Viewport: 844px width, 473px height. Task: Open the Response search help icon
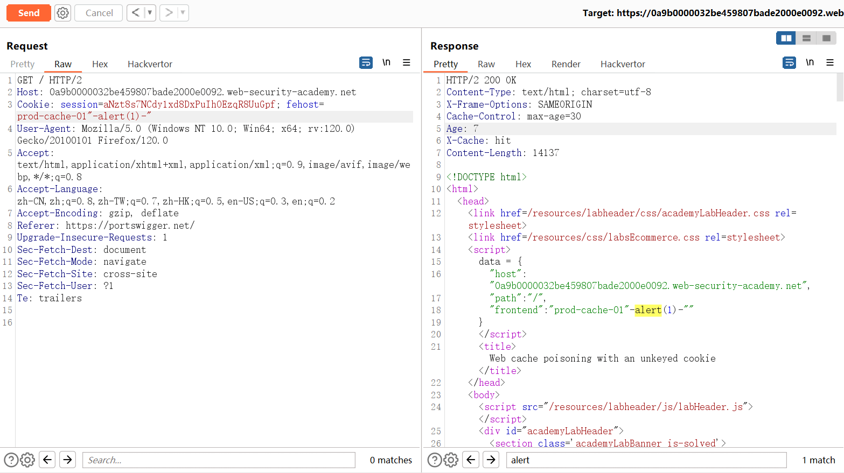tap(434, 460)
